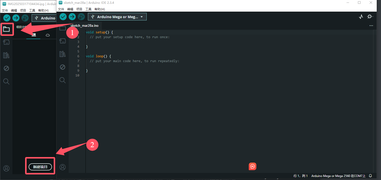Minimize the sketch_mar28a window
381x180 pixels.
click(x=348, y=3)
